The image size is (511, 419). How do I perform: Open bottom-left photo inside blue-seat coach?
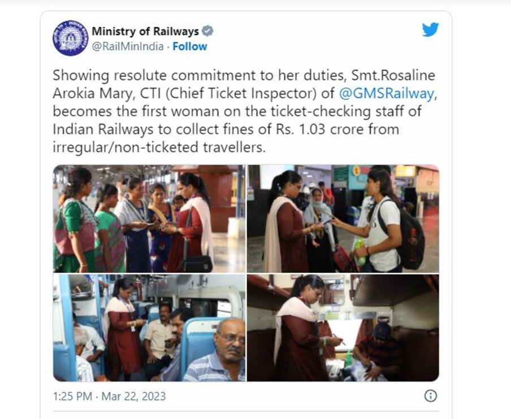point(149,328)
